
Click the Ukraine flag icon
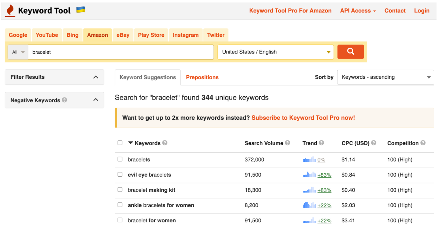coord(81,10)
